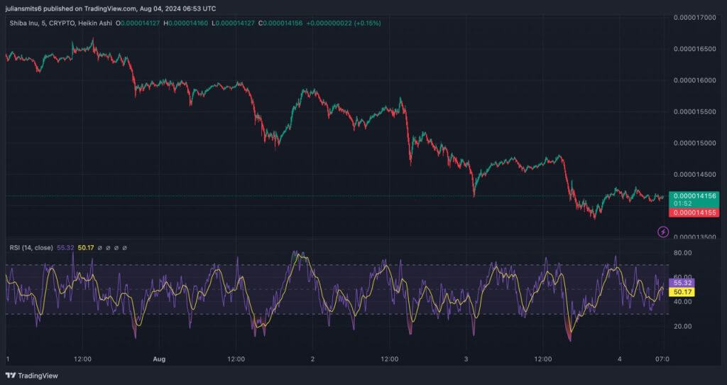Click the purple 55.32 value in RSI legend

(65, 248)
